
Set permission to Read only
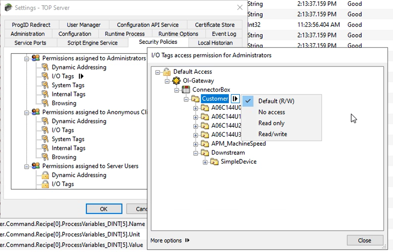tap(271, 123)
